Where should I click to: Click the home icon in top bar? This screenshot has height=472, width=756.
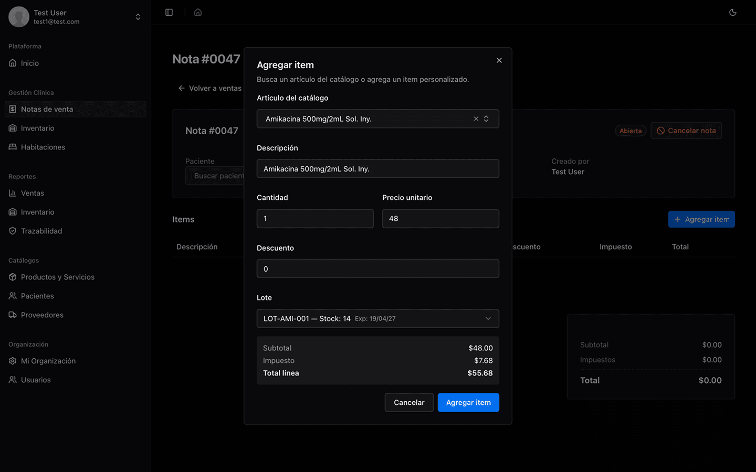pyautogui.click(x=198, y=13)
